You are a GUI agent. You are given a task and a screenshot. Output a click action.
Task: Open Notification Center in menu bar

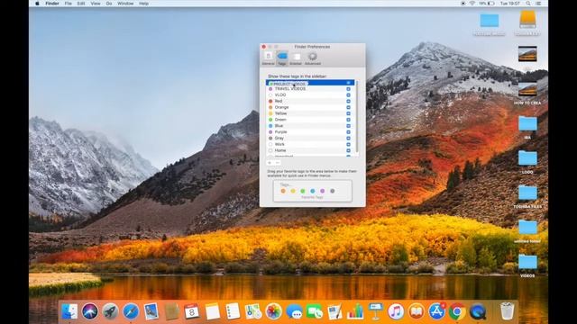pos(539,4)
